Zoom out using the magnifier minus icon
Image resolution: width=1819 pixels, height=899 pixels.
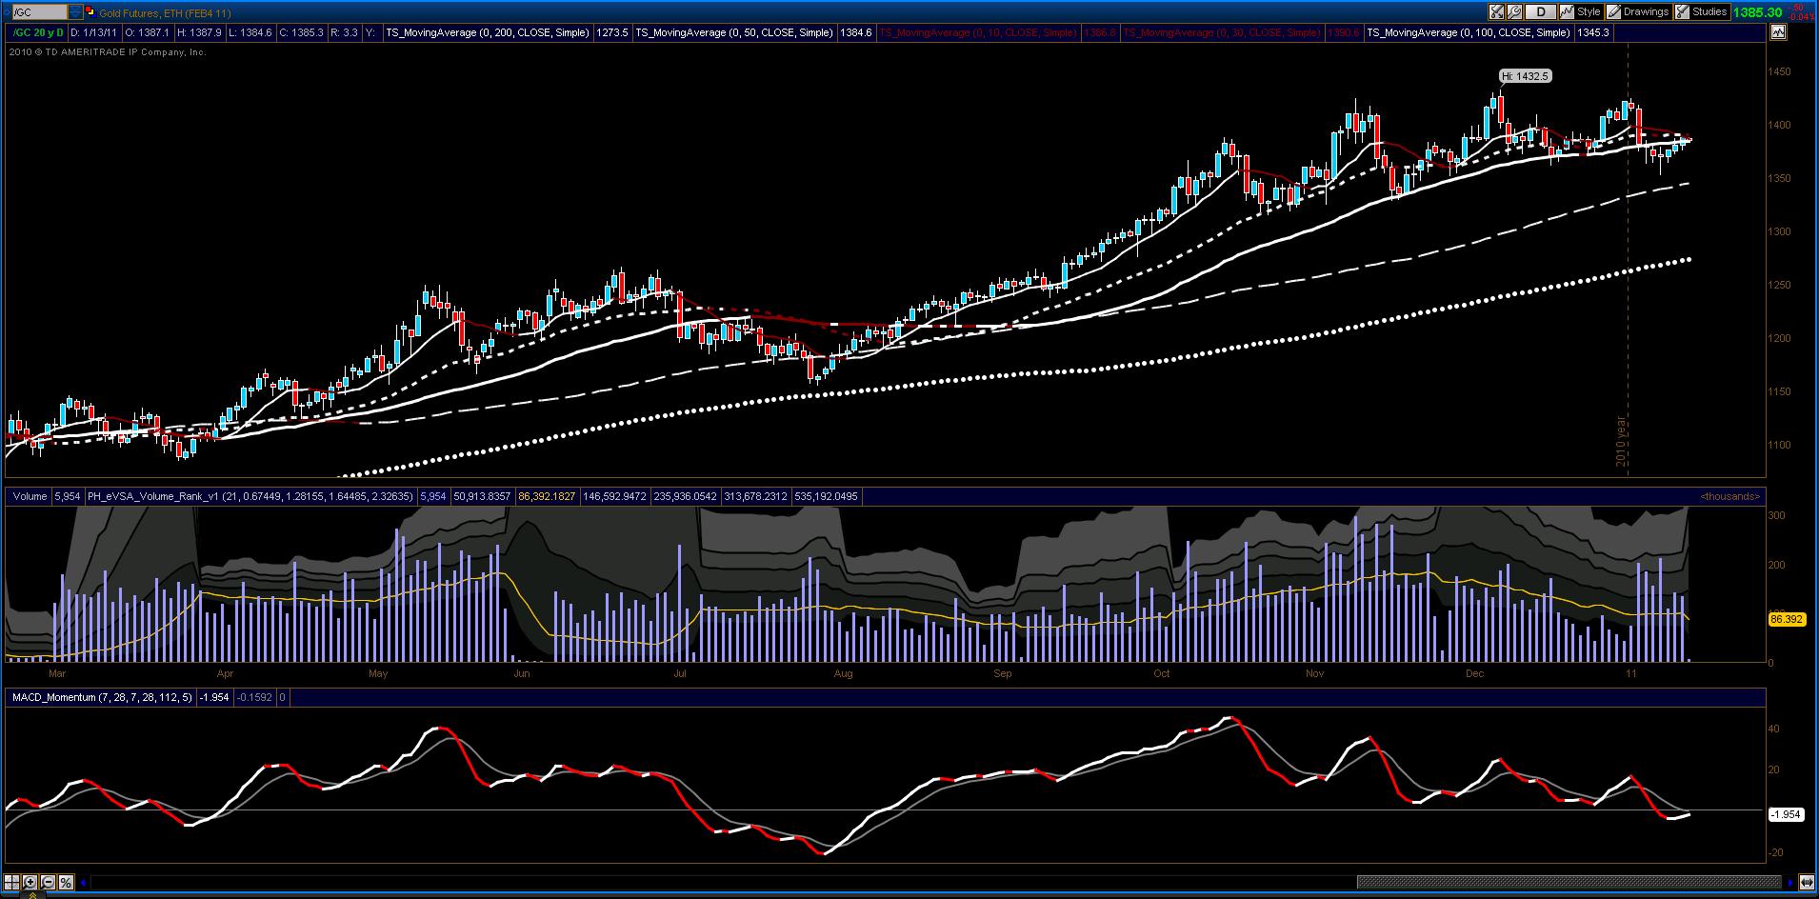click(x=49, y=882)
